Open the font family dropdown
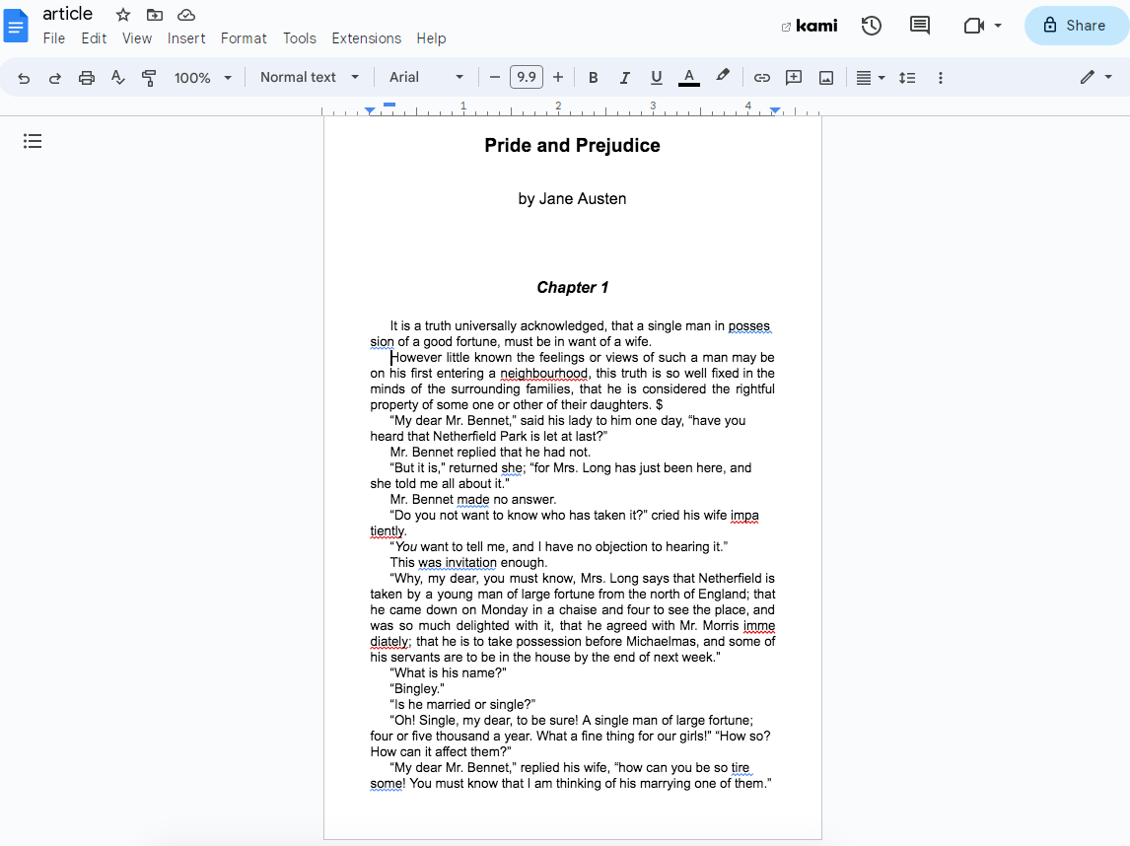1130x846 pixels. point(425,77)
